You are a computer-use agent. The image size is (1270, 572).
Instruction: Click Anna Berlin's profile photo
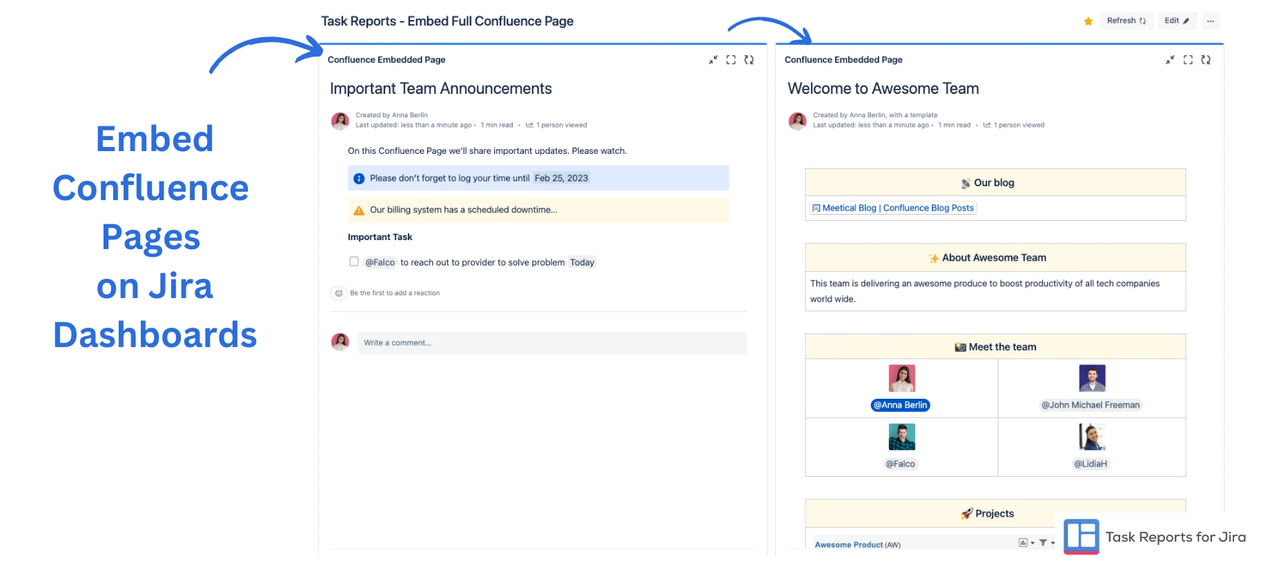pyautogui.click(x=902, y=378)
